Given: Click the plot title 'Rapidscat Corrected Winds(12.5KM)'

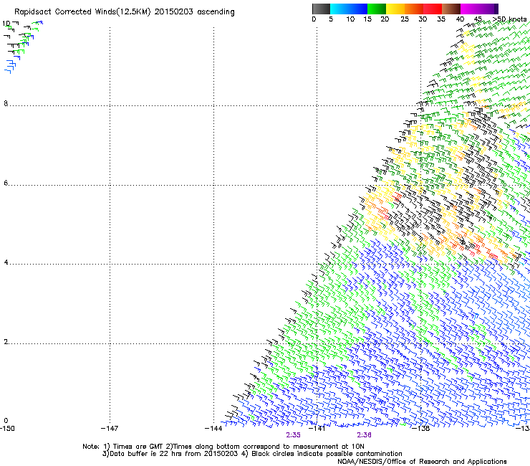Looking at the screenshot, I should (x=82, y=12).
